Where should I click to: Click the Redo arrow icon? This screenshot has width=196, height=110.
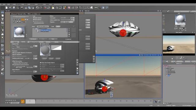point(41,8)
